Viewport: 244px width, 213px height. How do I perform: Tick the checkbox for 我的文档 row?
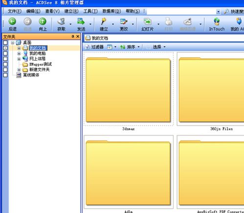coord(5,48)
